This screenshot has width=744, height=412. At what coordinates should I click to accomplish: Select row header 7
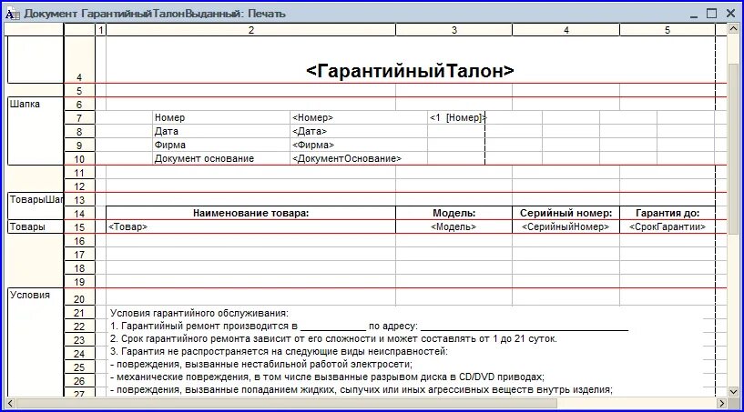[x=79, y=118]
